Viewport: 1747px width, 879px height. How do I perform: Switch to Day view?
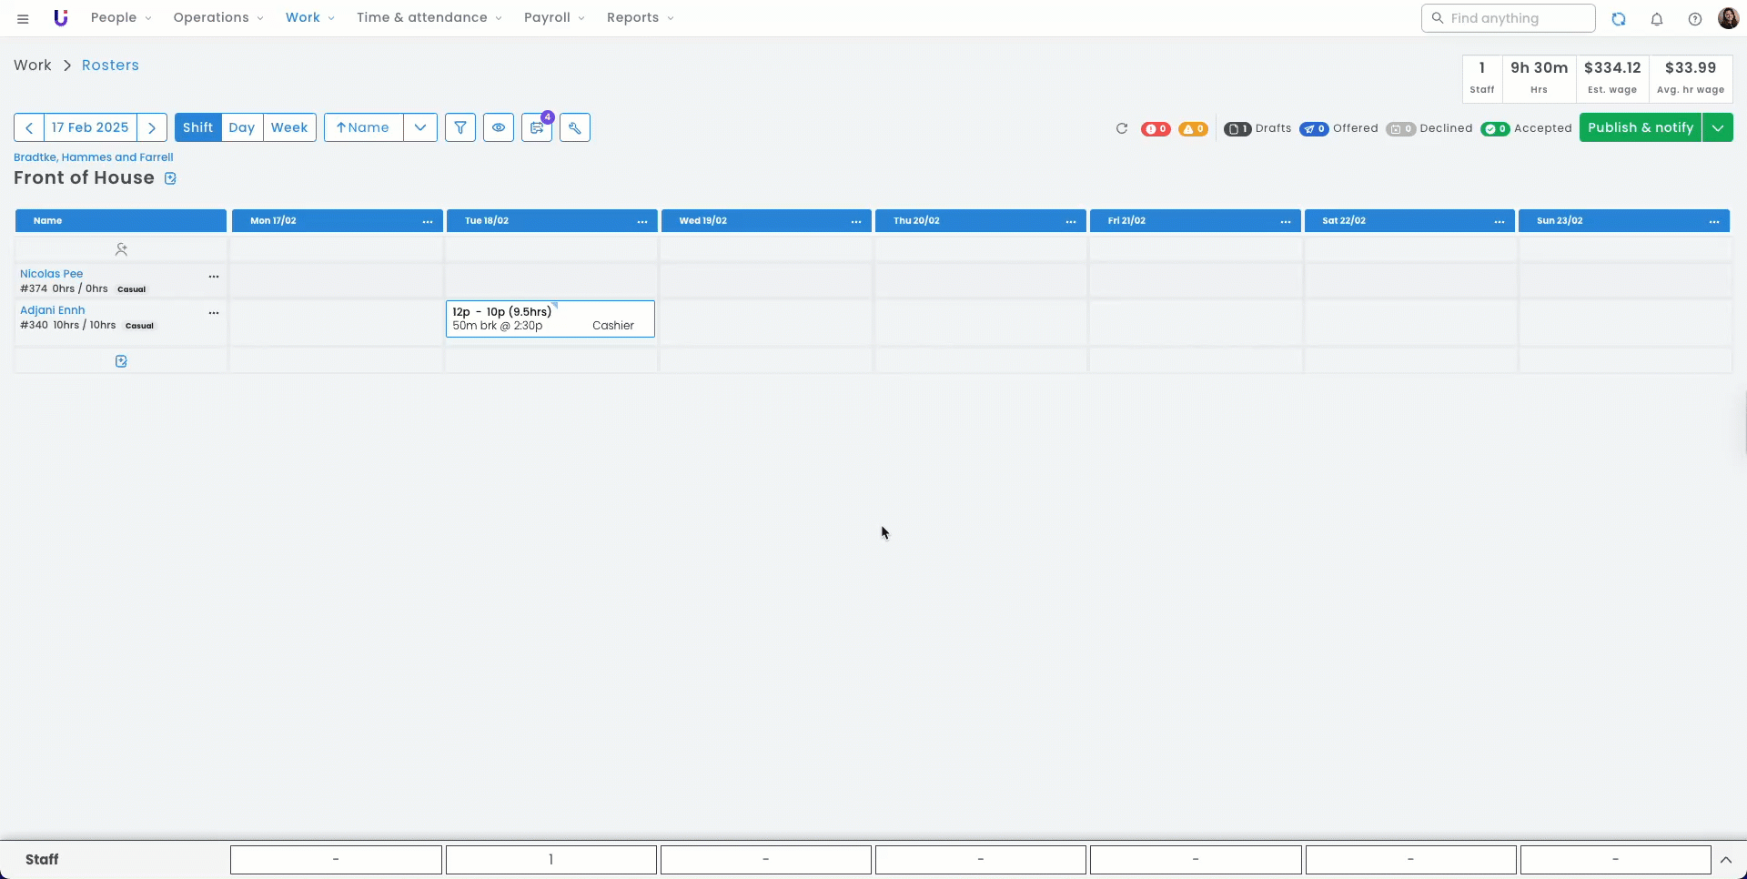click(242, 127)
